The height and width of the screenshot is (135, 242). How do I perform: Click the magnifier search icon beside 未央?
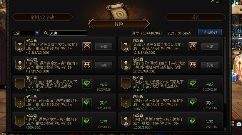coord(46,33)
